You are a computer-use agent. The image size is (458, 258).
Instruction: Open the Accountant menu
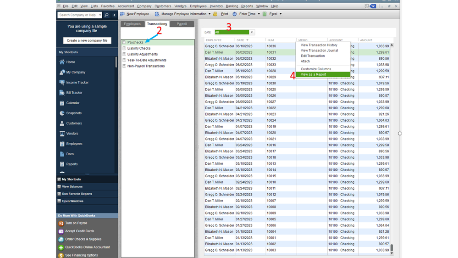point(126,6)
